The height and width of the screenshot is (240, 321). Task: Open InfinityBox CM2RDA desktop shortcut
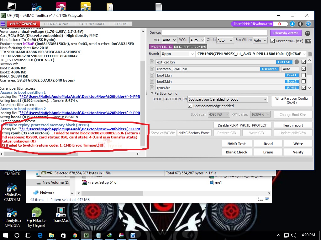pos(12,218)
